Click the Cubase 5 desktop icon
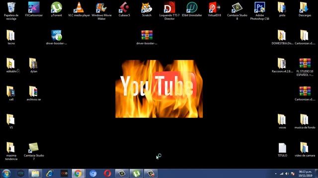Image resolution: width=318 pixels, height=178 pixels. point(124,7)
